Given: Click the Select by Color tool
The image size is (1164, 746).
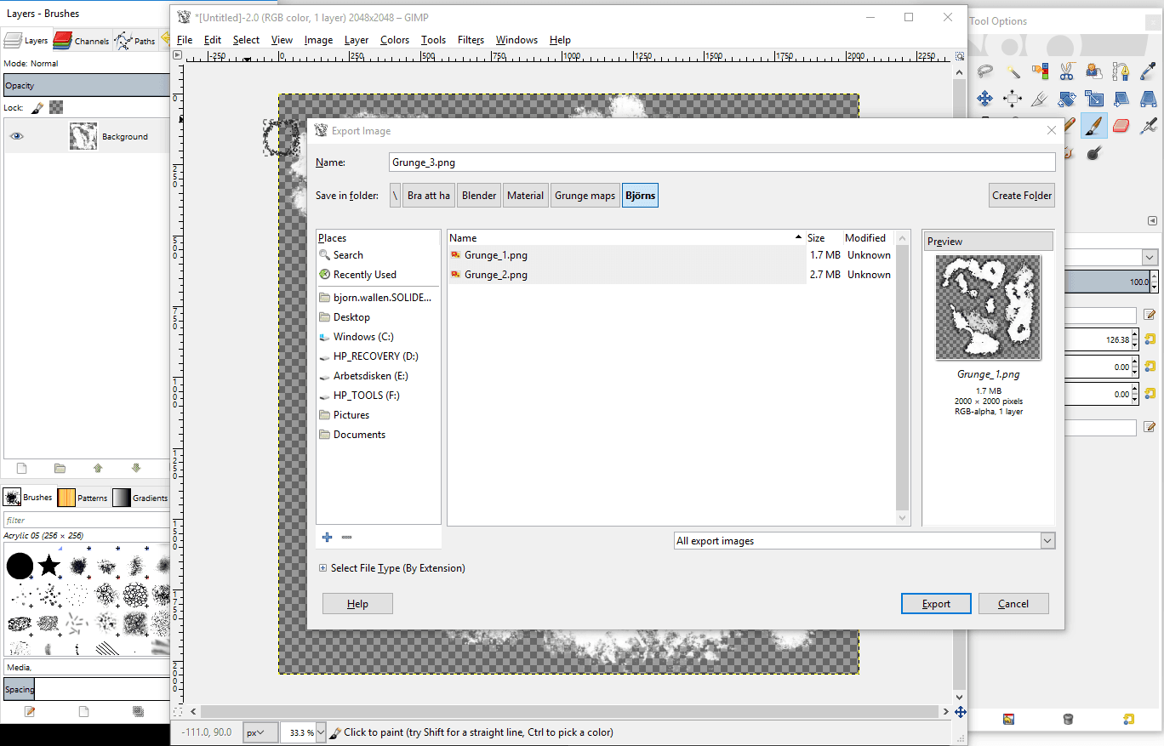Looking at the screenshot, I should [x=1040, y=71].
